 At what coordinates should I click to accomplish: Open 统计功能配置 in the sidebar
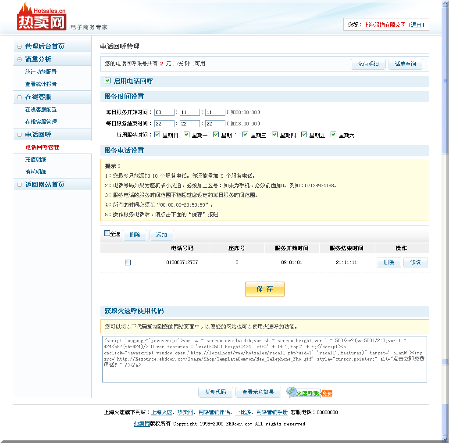[41, 72]
